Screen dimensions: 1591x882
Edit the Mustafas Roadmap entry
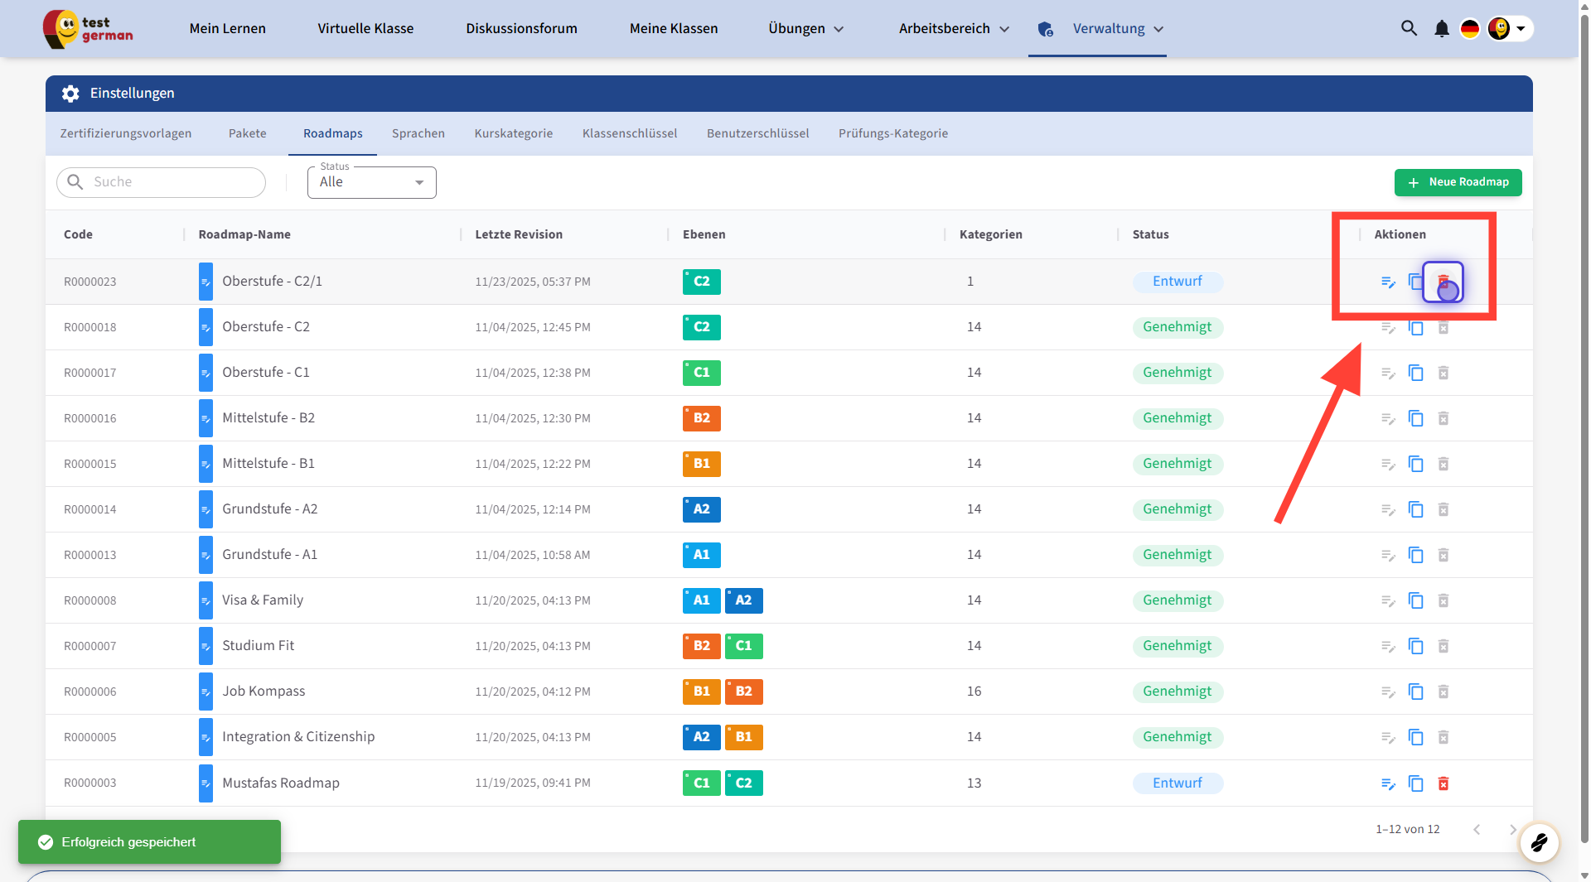pos(1388,783)
